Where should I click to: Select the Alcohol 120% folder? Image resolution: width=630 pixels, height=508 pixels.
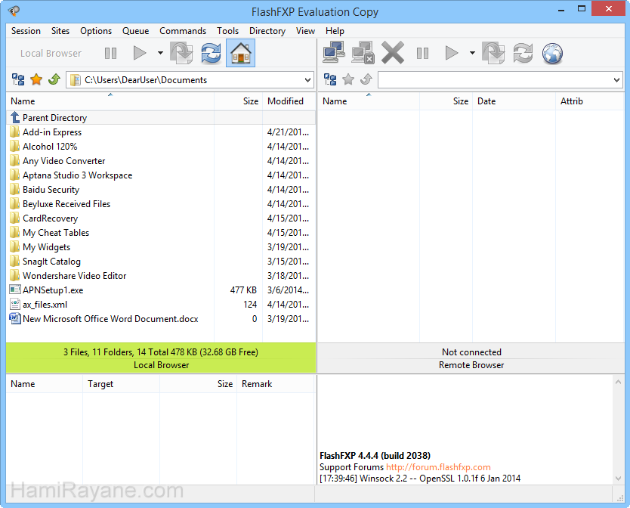(x=161, y=147)
